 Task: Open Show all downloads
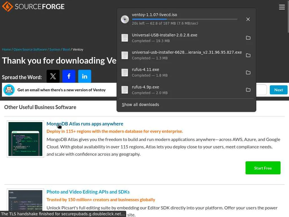tap(141, 105)
